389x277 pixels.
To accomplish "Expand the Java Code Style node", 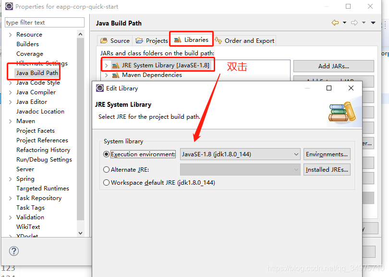I will tap(10, 83).
